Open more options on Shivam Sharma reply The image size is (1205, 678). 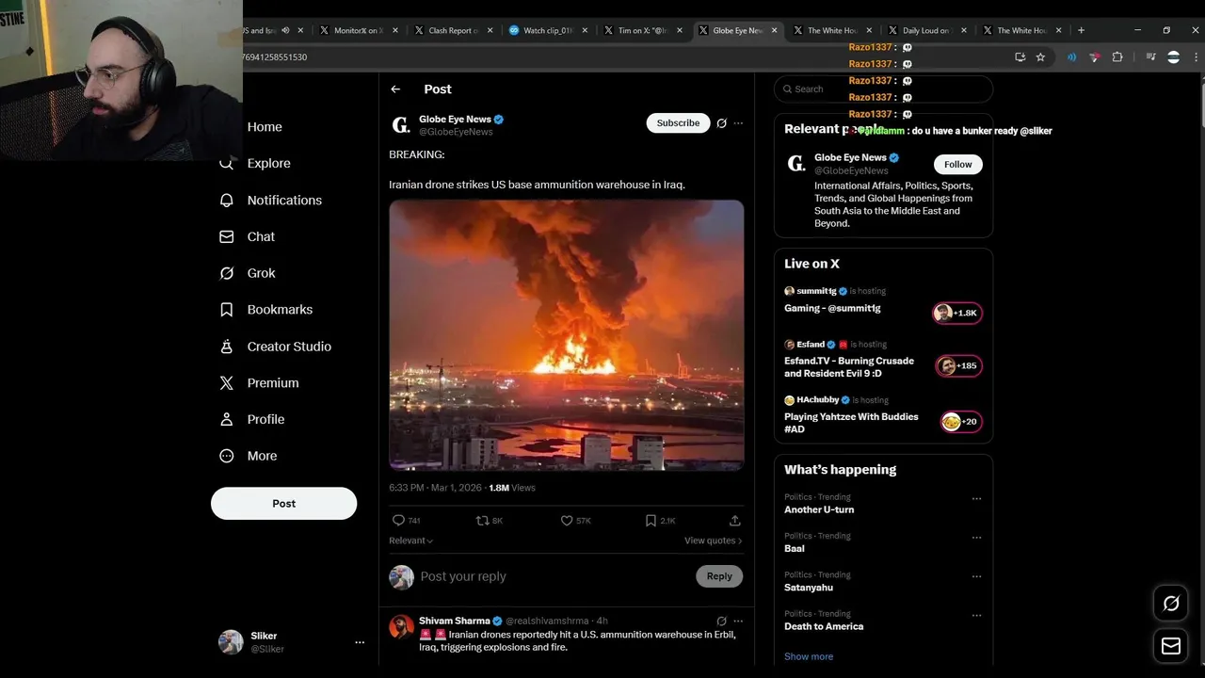738,621
